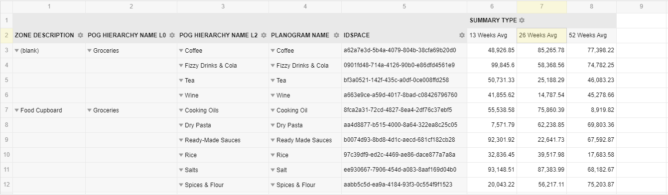This screenshot has width=668, height=195.
Task: Open the IDSPACE column gear settings
Action: tap(462, 35)
